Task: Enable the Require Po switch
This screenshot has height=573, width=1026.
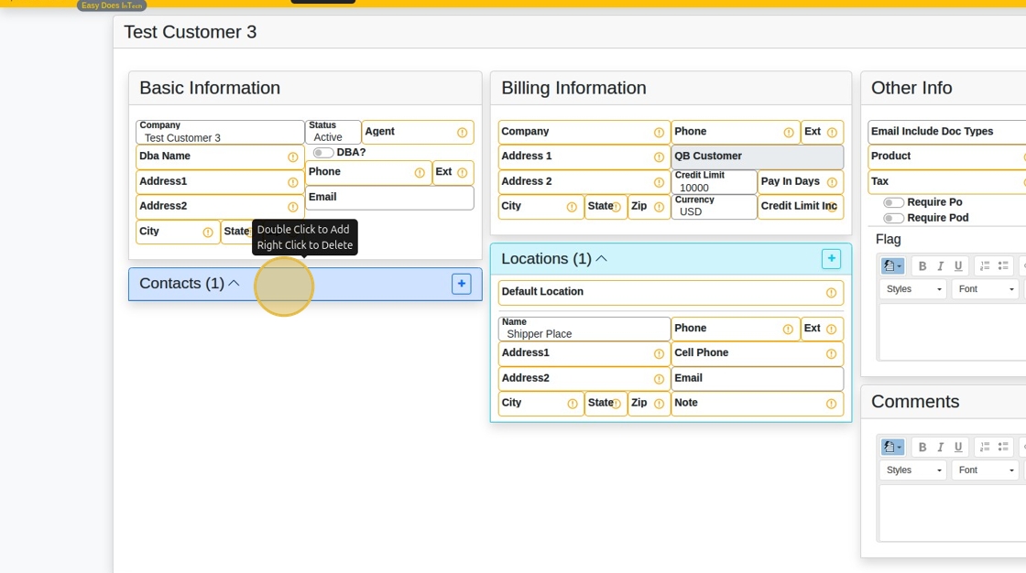Action: (x=893, y=202)
